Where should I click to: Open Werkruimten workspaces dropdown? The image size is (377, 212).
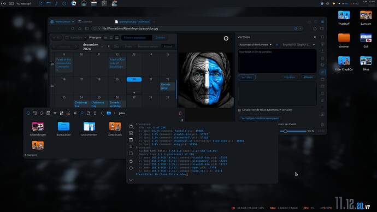(62, 22)
